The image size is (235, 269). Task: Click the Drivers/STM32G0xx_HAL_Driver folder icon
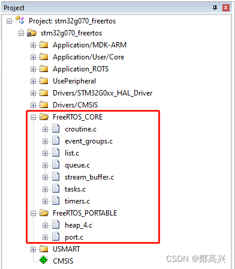click(44, 93)
